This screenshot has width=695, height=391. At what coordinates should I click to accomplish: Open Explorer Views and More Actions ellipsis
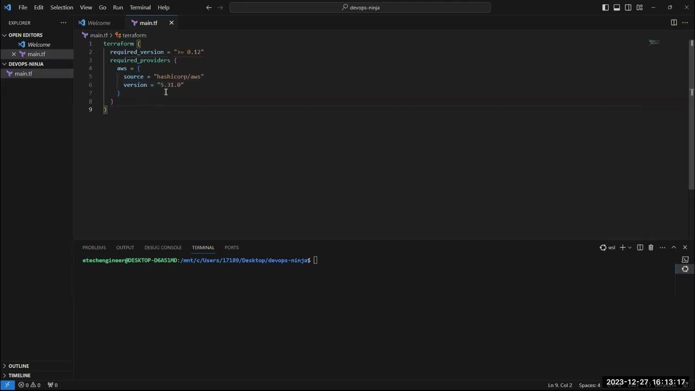click(x=64, y=23)
